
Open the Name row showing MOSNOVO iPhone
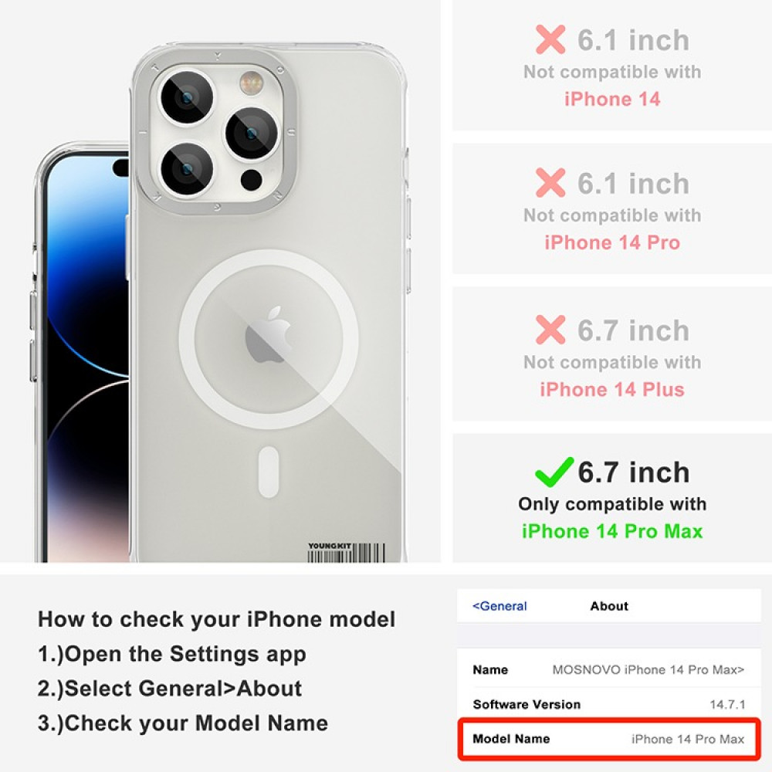608,669
